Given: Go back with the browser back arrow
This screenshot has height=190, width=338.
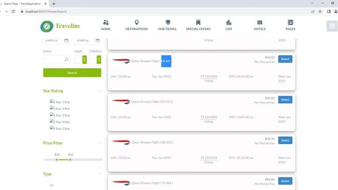Looking at the screenshot, I should click(x=1, y=12).
